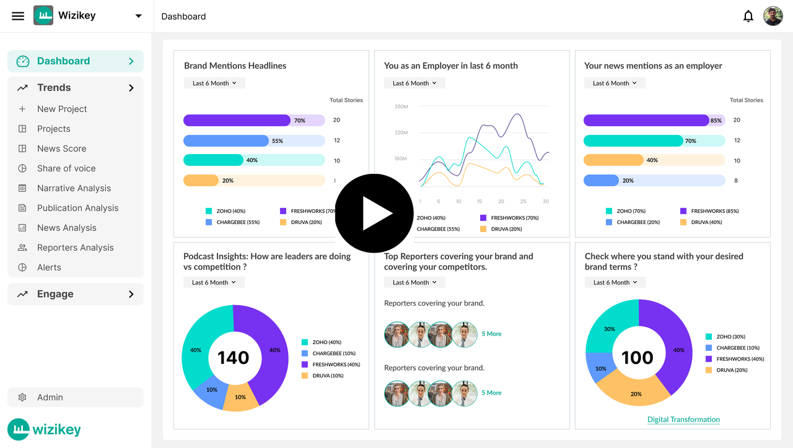Open the hamburger menu icon
The height and width of the screenshot is (448, 793).
[18, 16]
